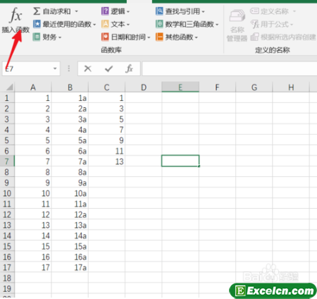This screenshot has width=317, height=299.
Task: Click cell A3 containing 3
Action: (33, 119)
